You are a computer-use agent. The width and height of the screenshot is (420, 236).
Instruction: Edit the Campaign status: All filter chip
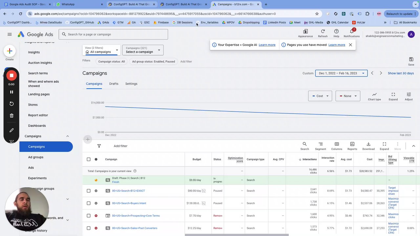pyautogui.click(x=112, y=61)
